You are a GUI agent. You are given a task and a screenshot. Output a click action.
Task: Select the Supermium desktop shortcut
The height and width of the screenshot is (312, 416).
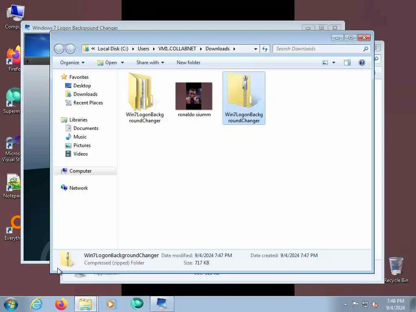12,101
